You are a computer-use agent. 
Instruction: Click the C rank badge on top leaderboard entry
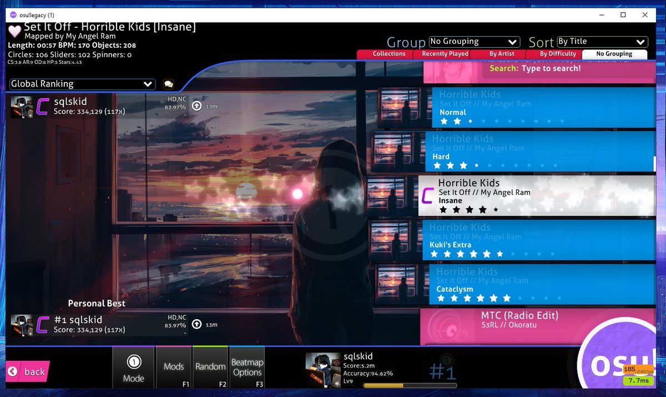[43, 106]
